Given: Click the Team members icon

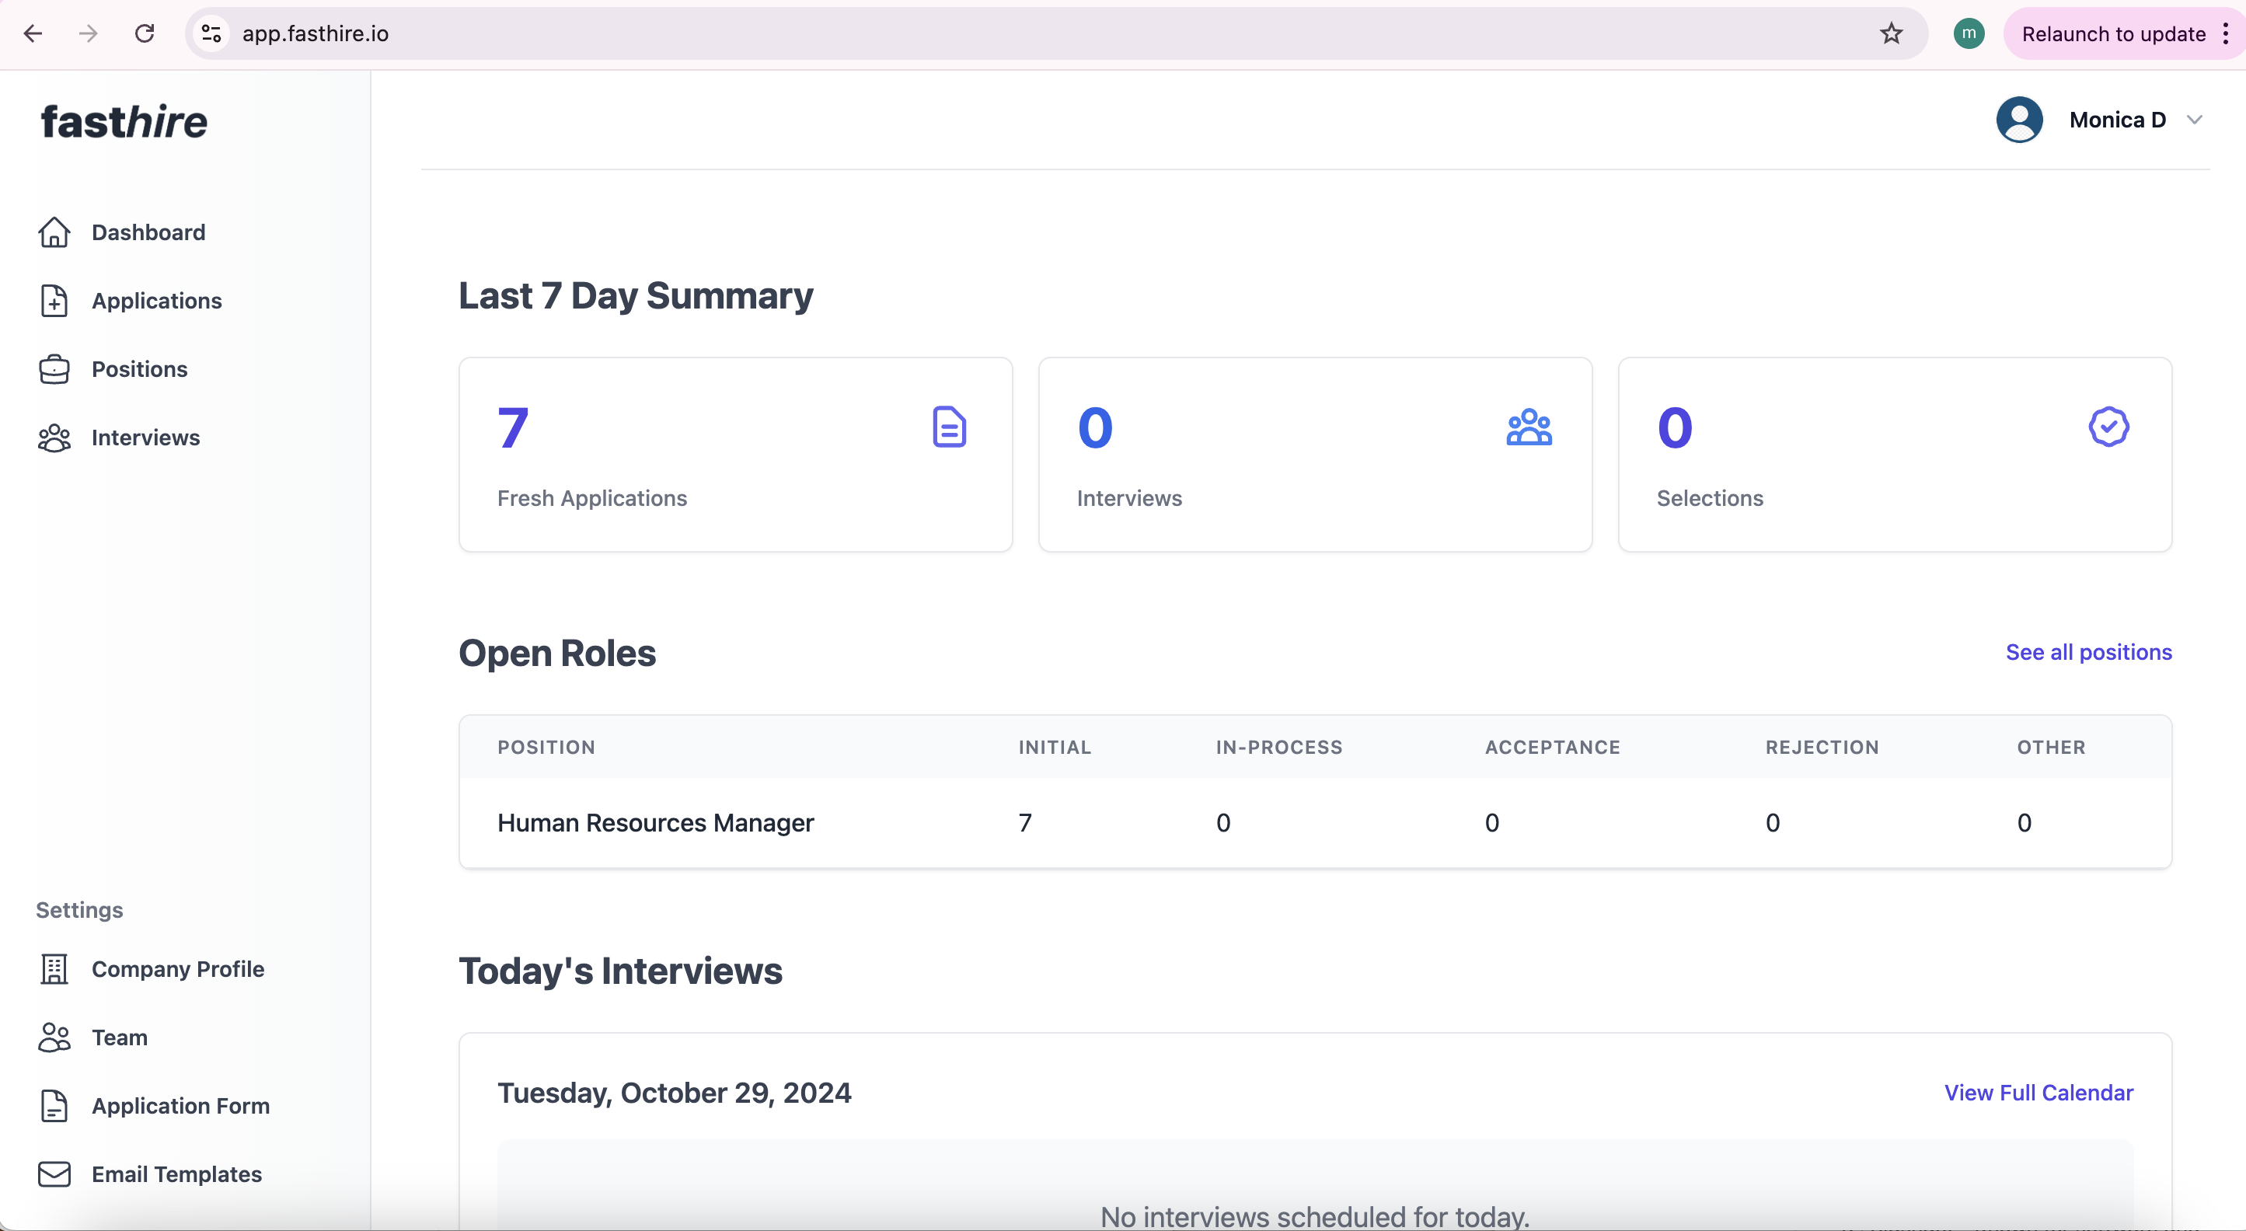Looking at the screenshot, I should [54, 1037].
